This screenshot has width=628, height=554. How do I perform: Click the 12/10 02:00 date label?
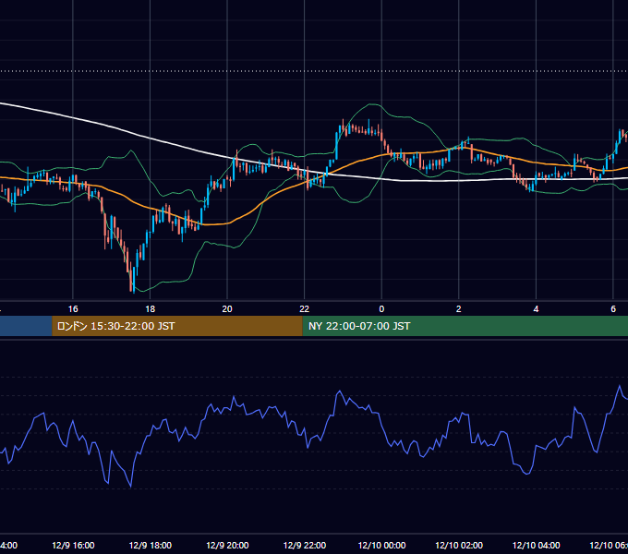[x=459, y=545]
